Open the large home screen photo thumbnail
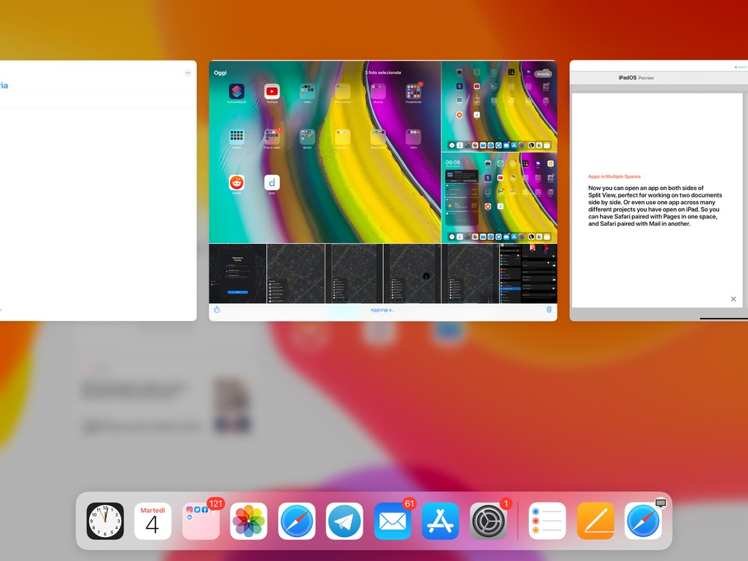This screenshot has height=561, width=748. pos(325,152)
